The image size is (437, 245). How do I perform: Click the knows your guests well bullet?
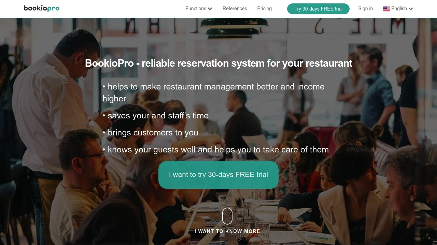215,150
